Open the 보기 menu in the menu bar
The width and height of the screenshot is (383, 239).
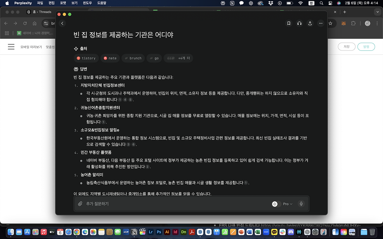coord(74,3)
